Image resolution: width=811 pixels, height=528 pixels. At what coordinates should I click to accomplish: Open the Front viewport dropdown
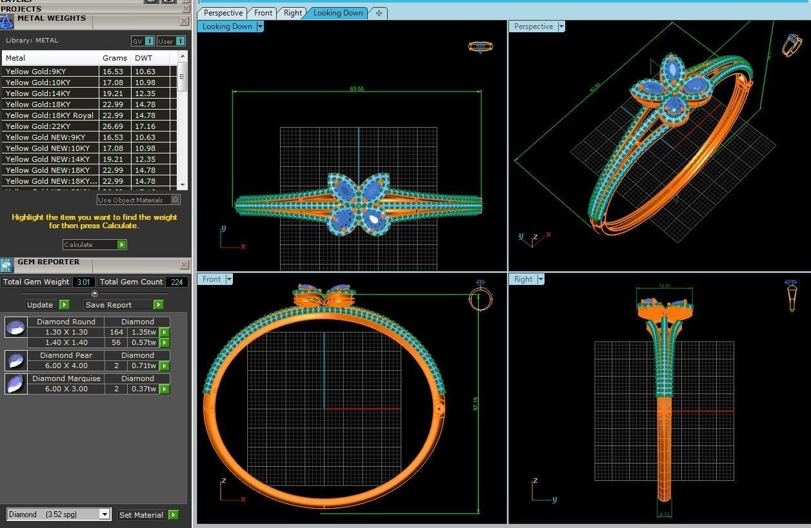coord(229,279)
